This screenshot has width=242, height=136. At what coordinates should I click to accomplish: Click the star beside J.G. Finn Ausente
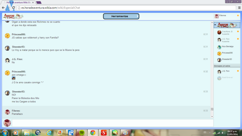(x=238, y=39)
